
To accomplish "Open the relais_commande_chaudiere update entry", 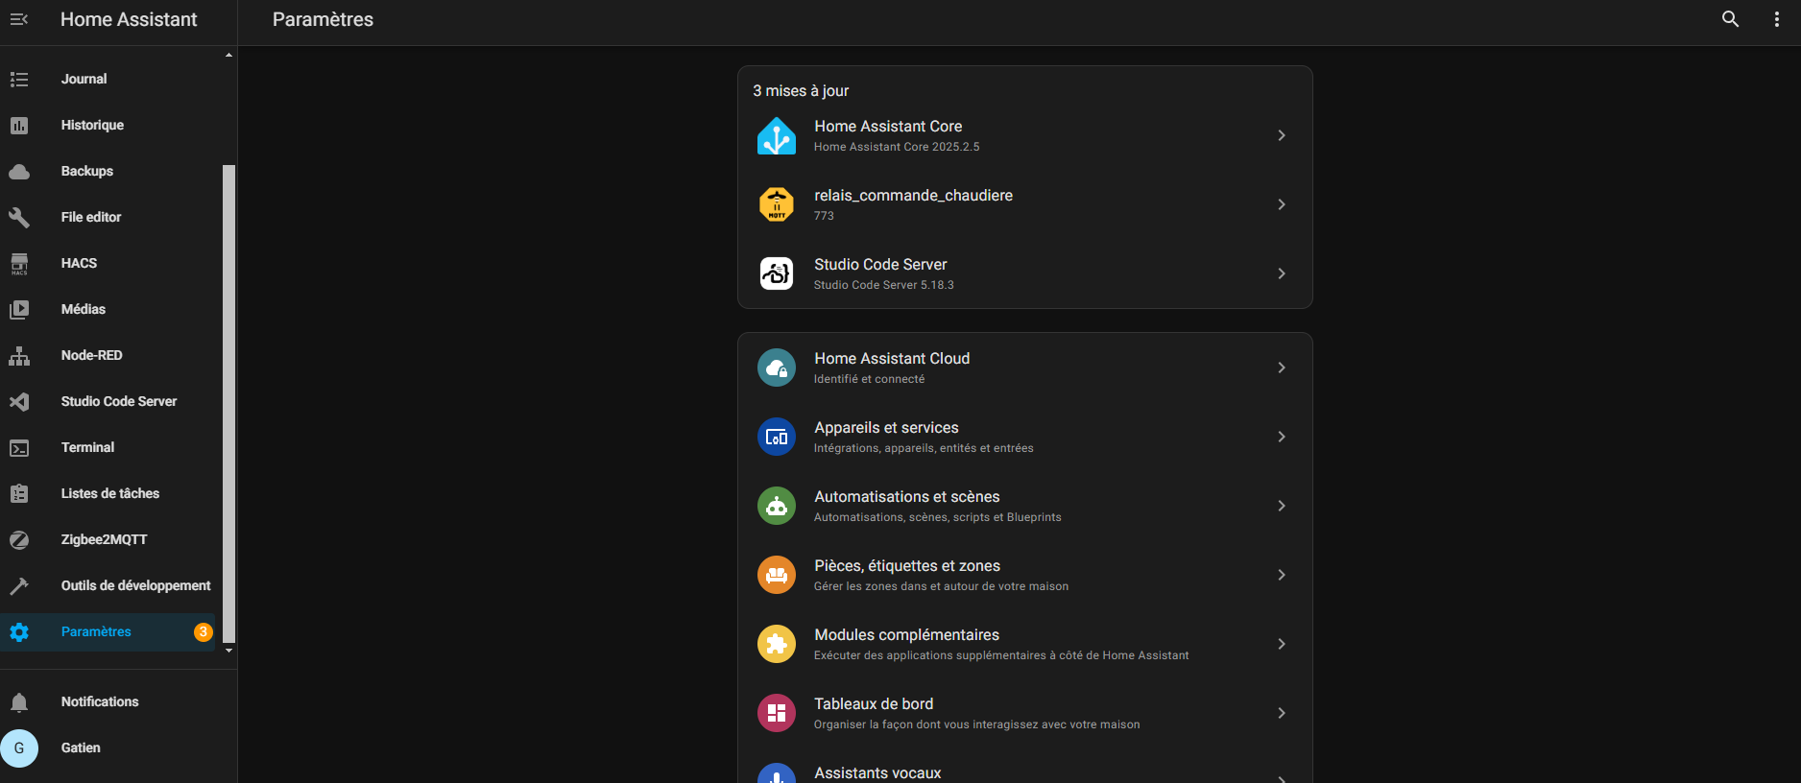I will click(x=1024, y=204).
